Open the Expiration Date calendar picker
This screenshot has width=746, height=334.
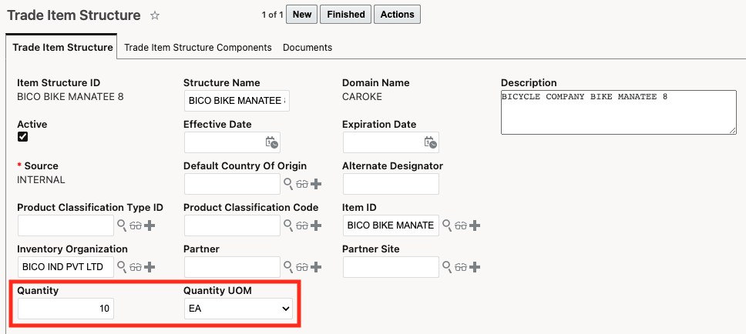click(x=431, y=142)
